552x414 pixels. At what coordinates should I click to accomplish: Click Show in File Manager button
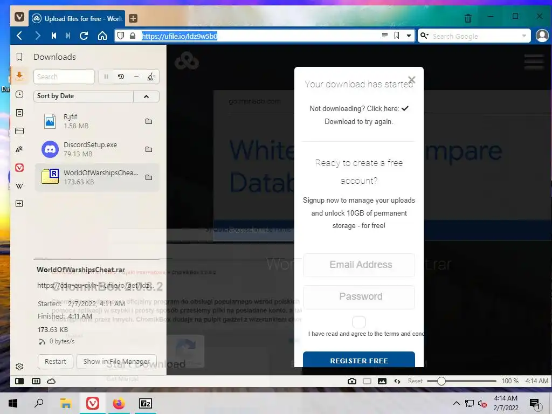116,362
